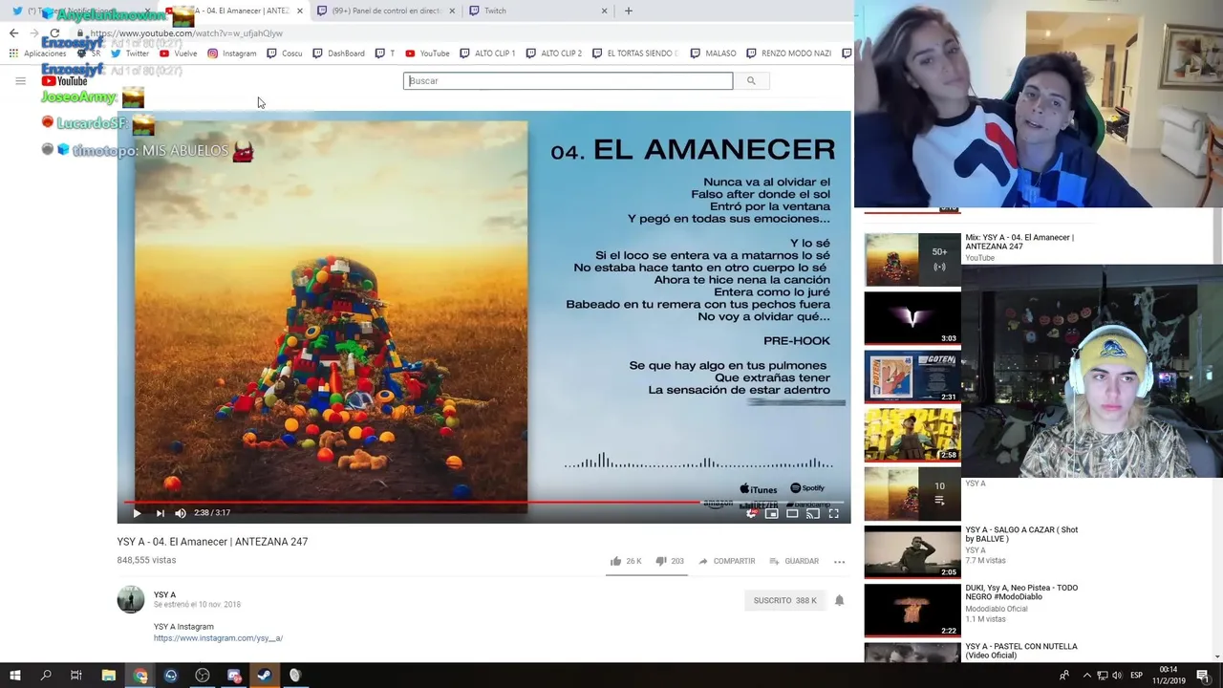Open Windows notification center
The image size is (1223, 688).
coord(1203,676)
